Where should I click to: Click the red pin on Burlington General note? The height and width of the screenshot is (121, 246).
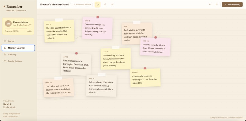[x=76, y=53]
